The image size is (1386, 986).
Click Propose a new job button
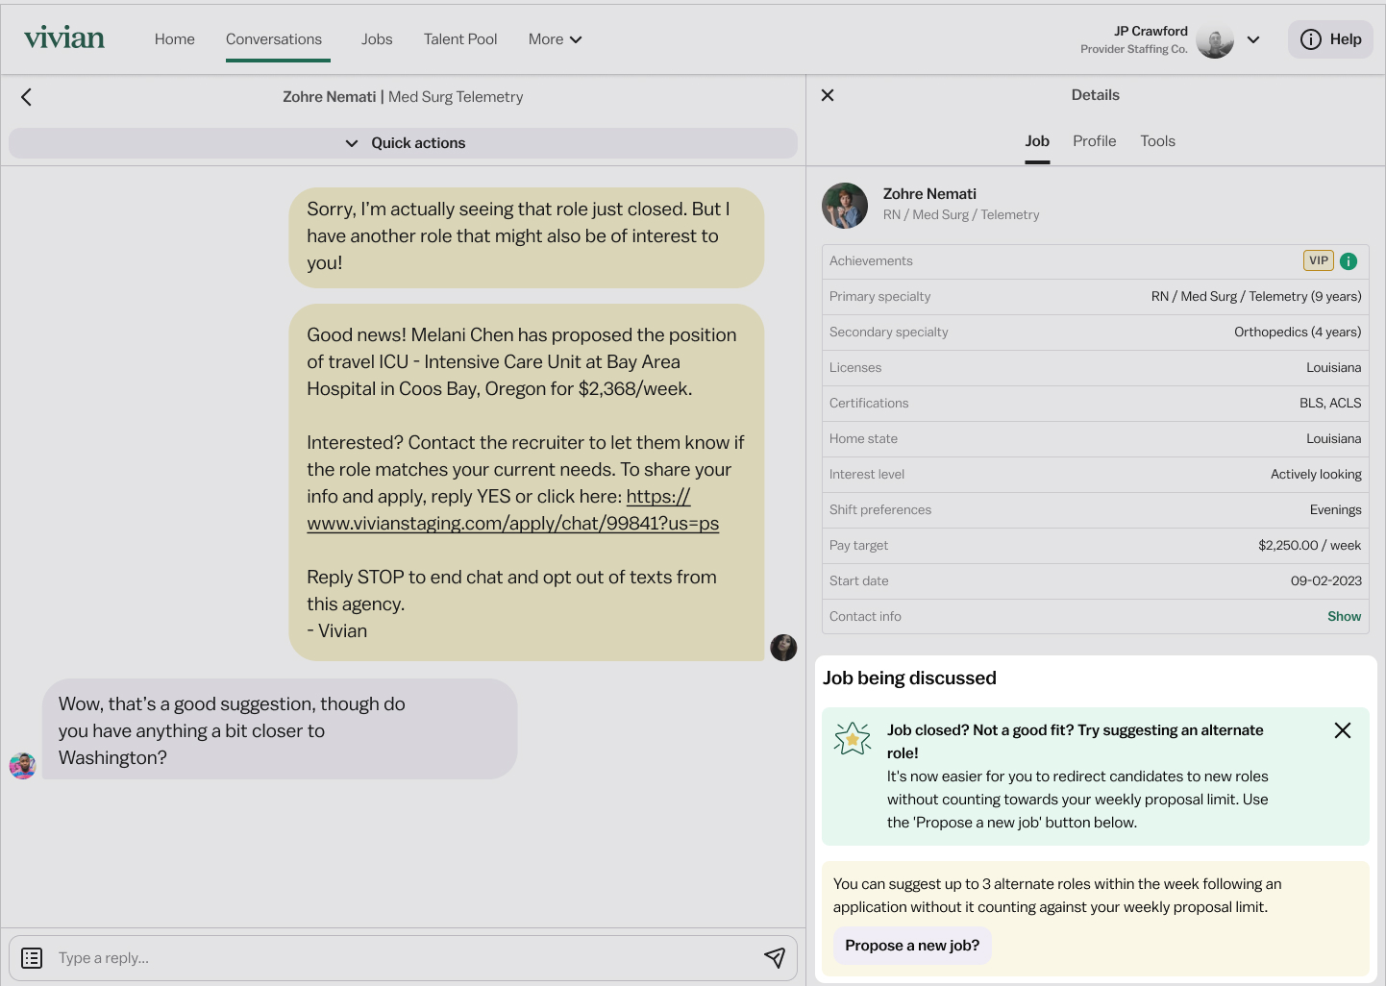coord(912,946)
